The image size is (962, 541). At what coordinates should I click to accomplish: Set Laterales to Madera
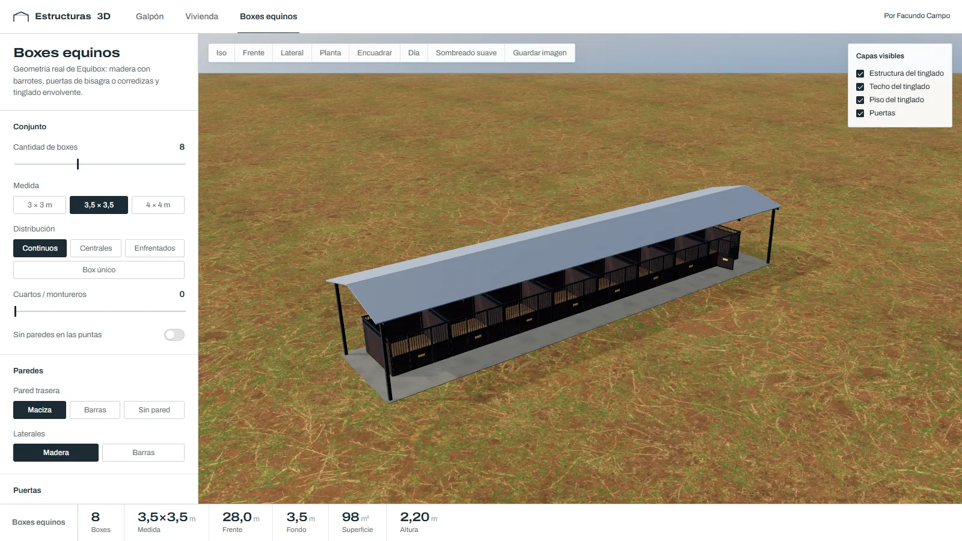tap(56, 453)
